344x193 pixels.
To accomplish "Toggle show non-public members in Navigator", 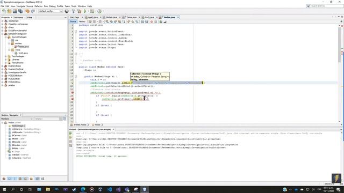I will (20, 179).
